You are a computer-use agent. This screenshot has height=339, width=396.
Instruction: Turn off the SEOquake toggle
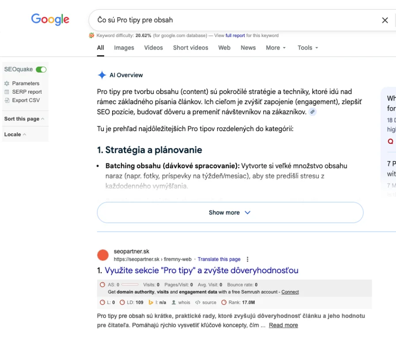coord(41,69)
